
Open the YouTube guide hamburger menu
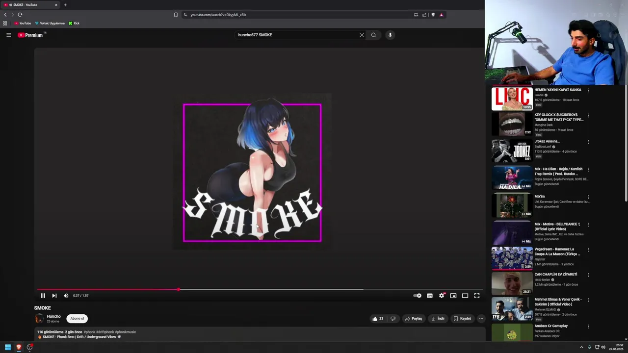[x=8, y=35]
